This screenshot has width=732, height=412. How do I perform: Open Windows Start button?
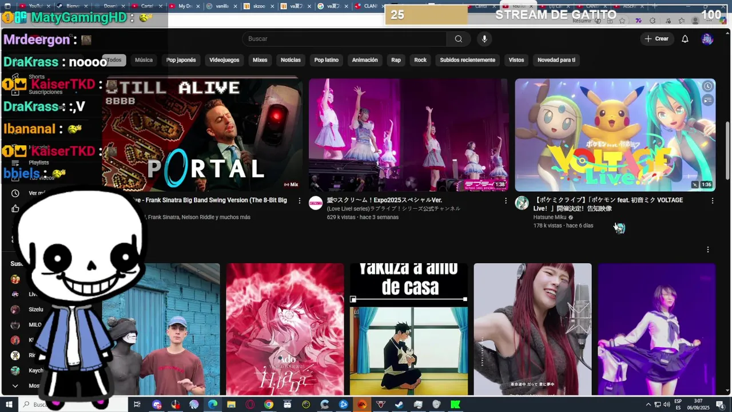pos(8,405)
